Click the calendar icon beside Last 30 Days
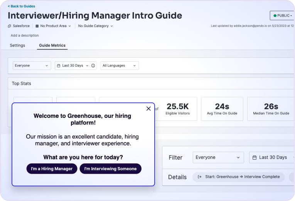Image resolution: width=295 pixels, height=201 pixels. (59, 65)
